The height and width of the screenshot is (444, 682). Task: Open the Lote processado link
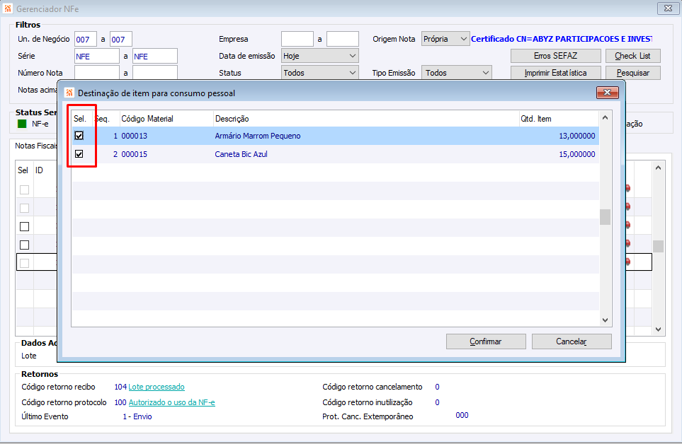[157, 387]
